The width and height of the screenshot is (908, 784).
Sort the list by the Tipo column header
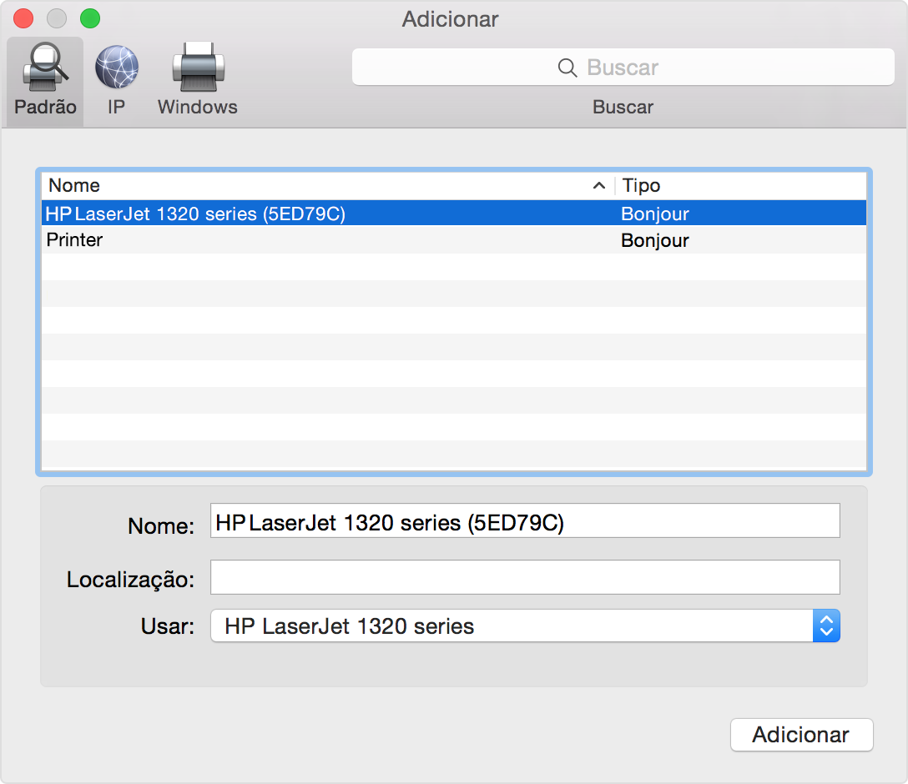pyautogui.click(x=641, y=186)
